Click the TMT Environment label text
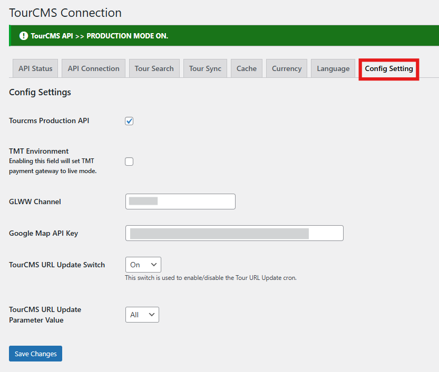Image resolution: width=439 pixels, height=372 pixels. [x=39, y=151]
